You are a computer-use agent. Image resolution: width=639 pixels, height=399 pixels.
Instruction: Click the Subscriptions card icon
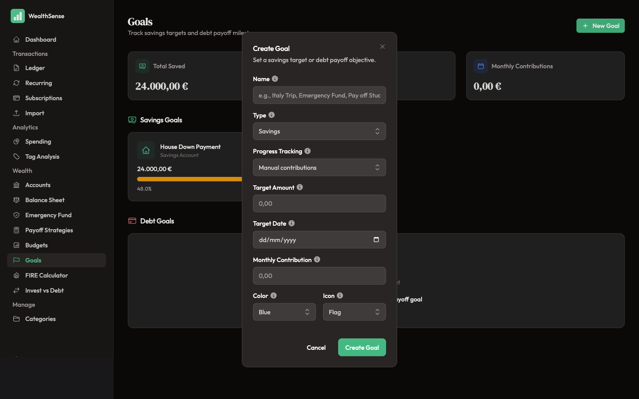pos(16,98)
